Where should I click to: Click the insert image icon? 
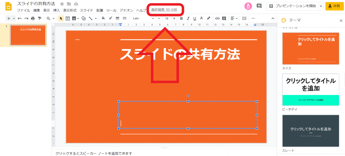pyautogui.click(x=74, y=18)
